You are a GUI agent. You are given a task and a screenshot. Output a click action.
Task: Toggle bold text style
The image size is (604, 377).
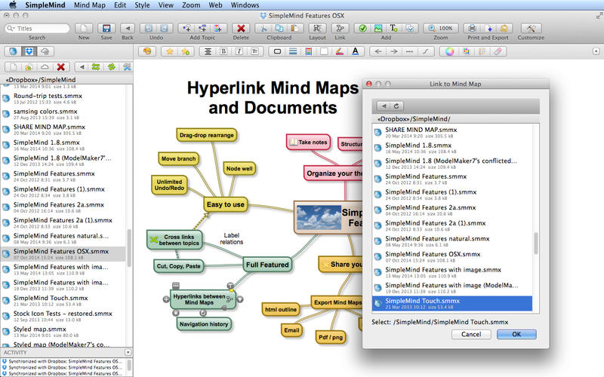click(x=223, y=51)
